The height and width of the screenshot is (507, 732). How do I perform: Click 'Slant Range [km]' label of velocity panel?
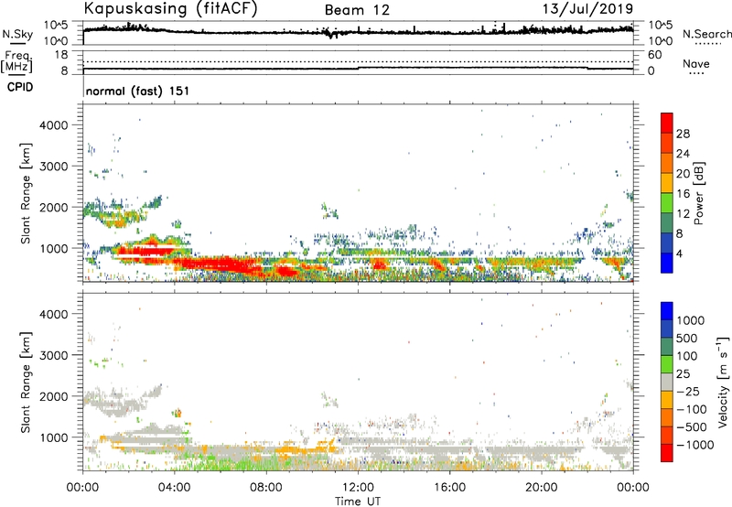click(26, 383)
